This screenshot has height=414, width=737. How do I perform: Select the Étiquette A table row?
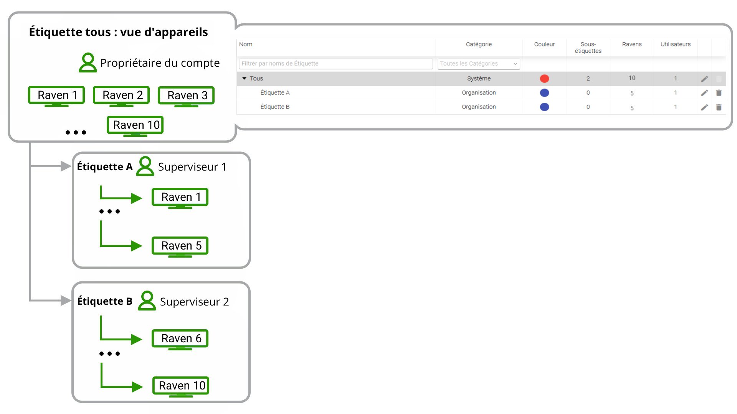tap(481, 93)
